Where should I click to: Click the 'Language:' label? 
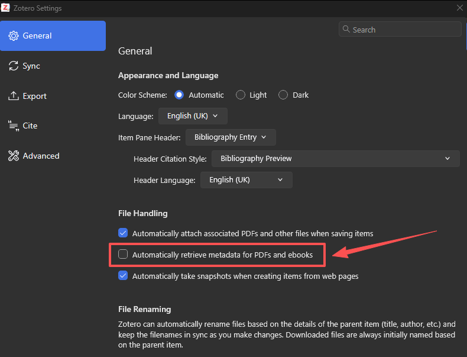pos(135,116)
